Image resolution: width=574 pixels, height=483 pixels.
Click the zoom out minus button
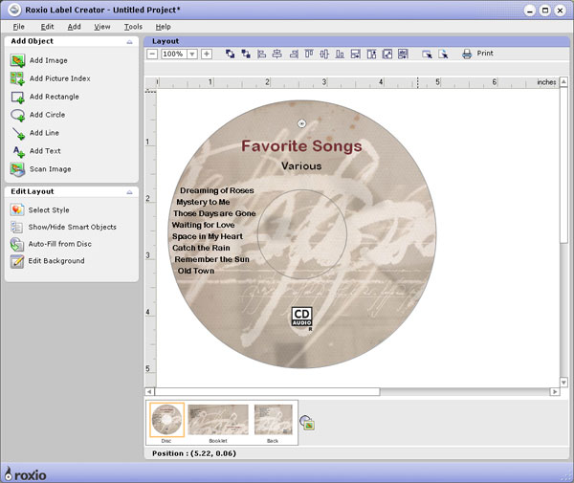pos(152,55)
